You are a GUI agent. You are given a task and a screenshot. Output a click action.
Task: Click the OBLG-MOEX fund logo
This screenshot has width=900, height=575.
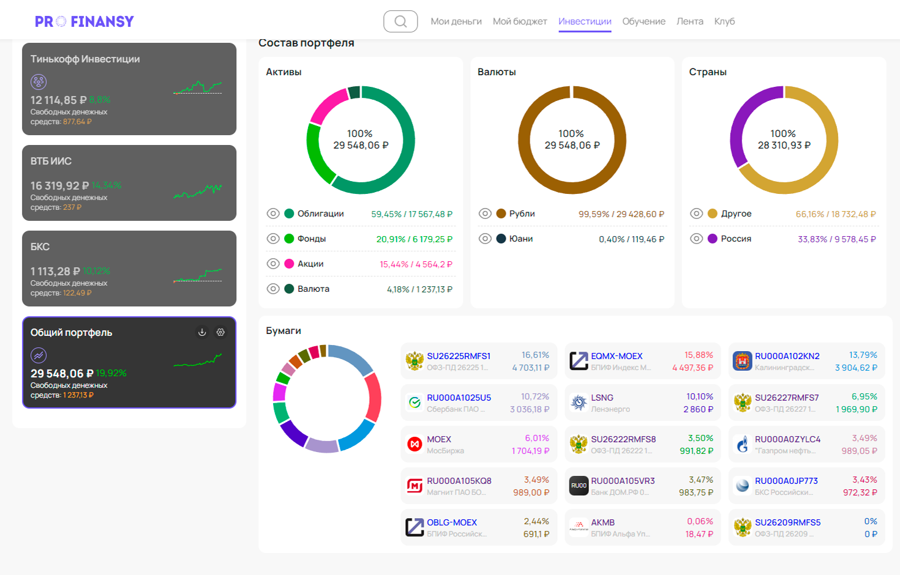(x=414, y=527)
